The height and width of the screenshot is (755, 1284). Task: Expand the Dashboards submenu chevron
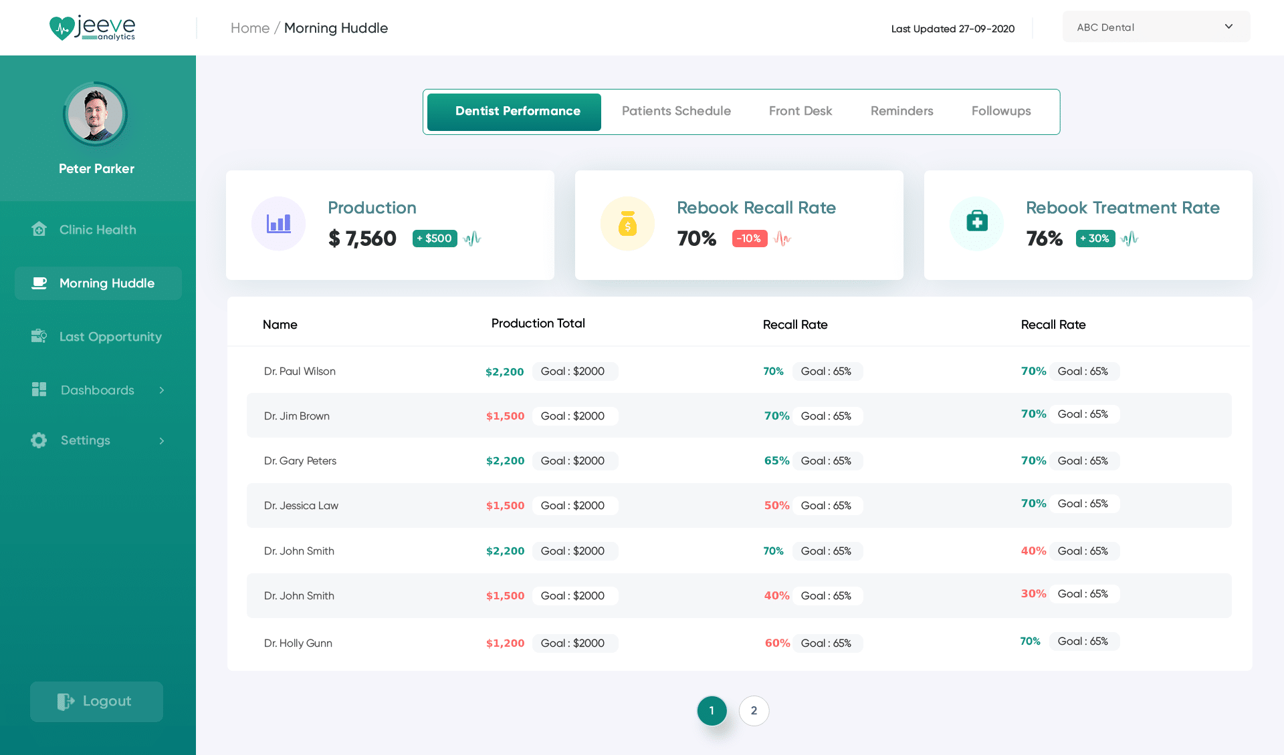click(161, 390)
